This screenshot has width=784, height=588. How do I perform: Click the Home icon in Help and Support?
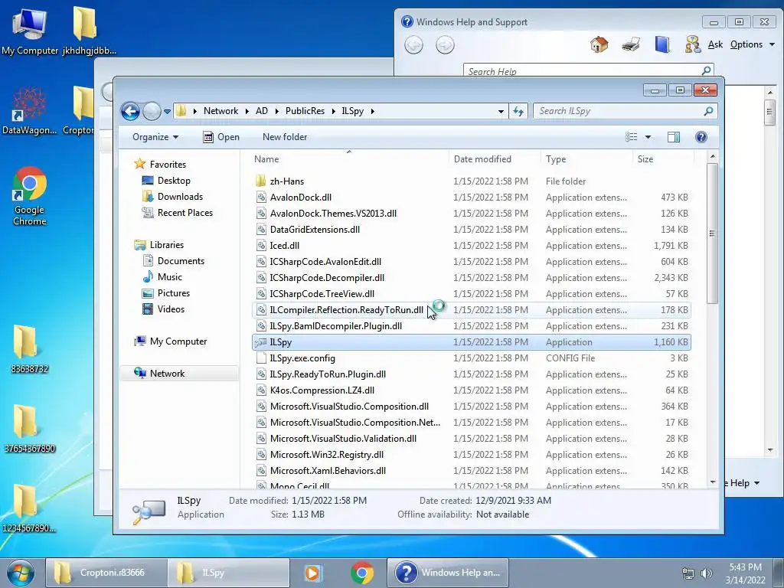pyautogui.click(x=599, y=44)
